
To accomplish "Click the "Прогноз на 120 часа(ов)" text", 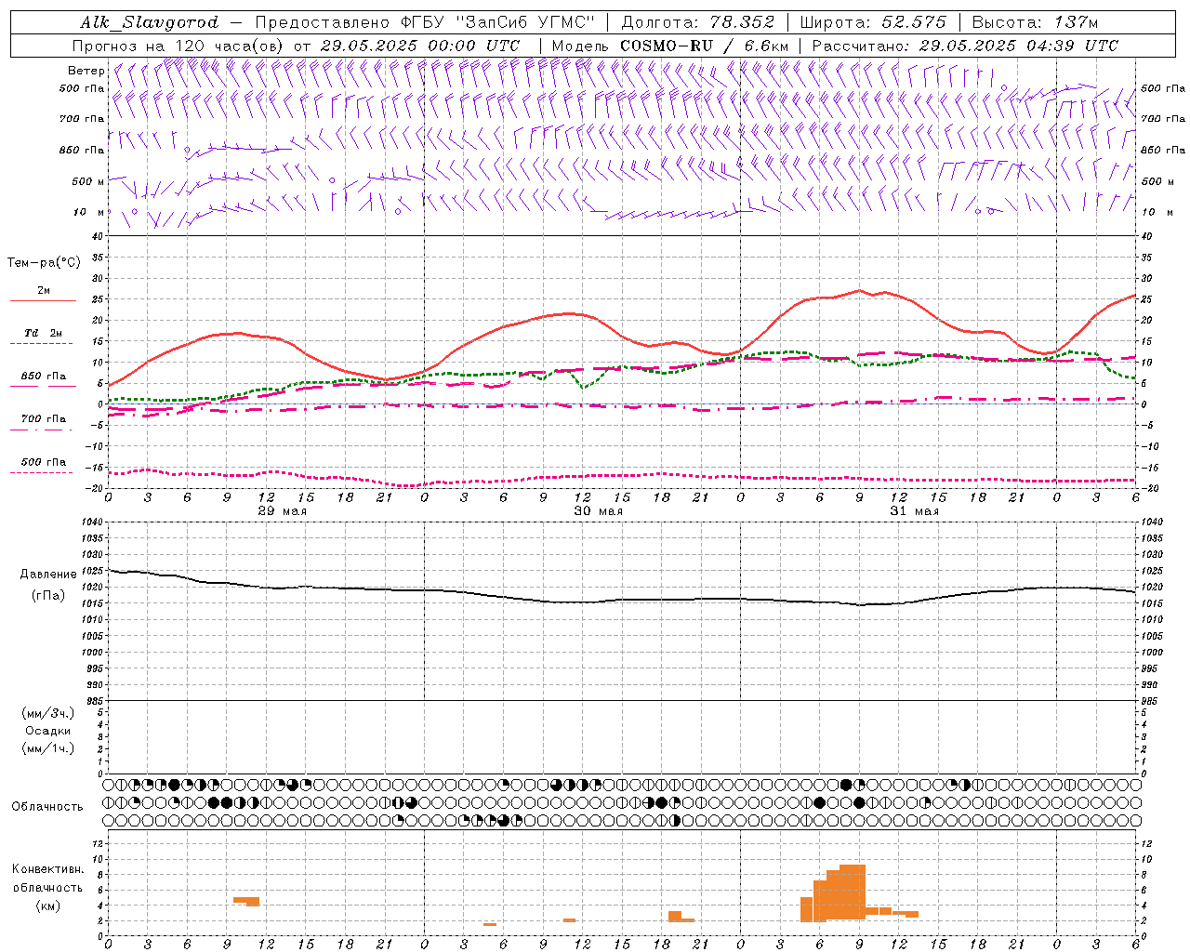I will [179, 46].
